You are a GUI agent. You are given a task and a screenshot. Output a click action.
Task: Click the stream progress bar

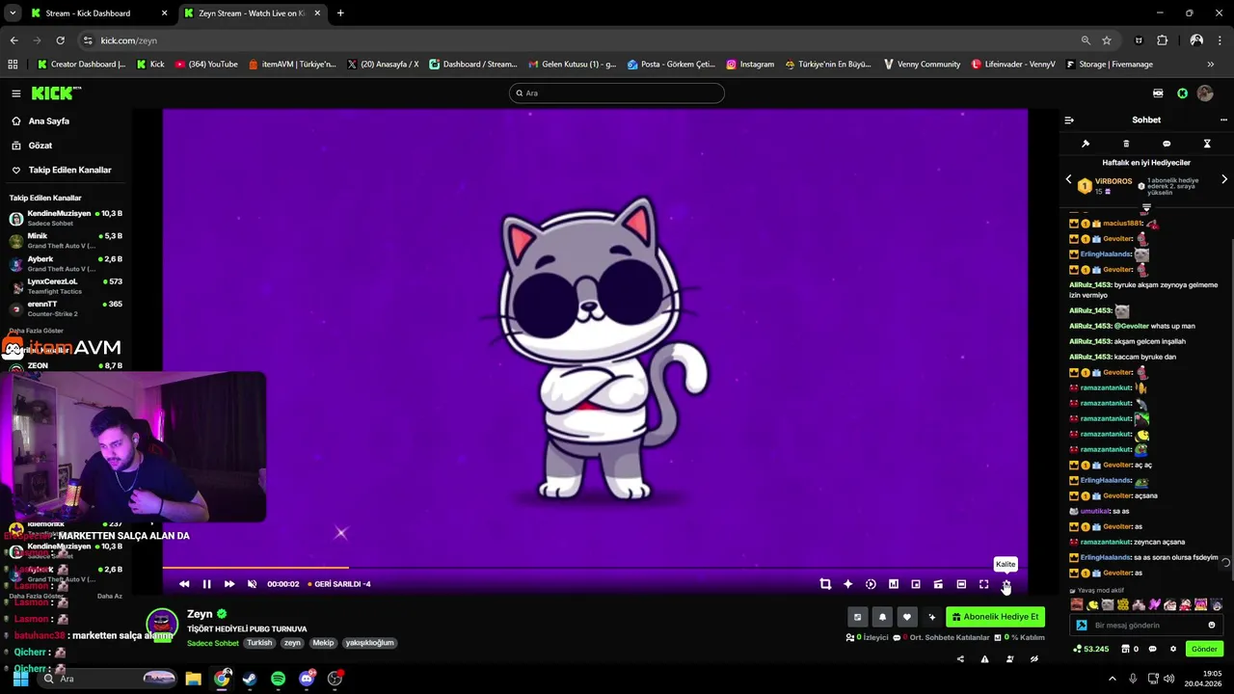coord(595,568)
